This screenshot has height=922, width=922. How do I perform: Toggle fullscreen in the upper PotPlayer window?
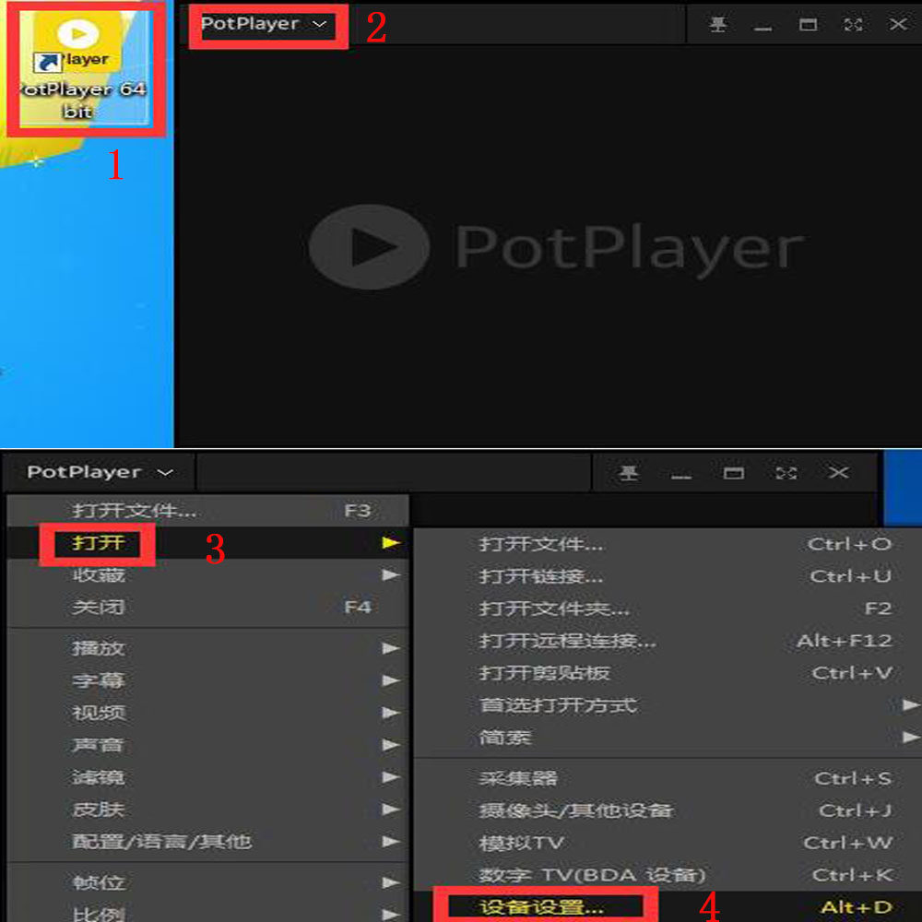853,25
